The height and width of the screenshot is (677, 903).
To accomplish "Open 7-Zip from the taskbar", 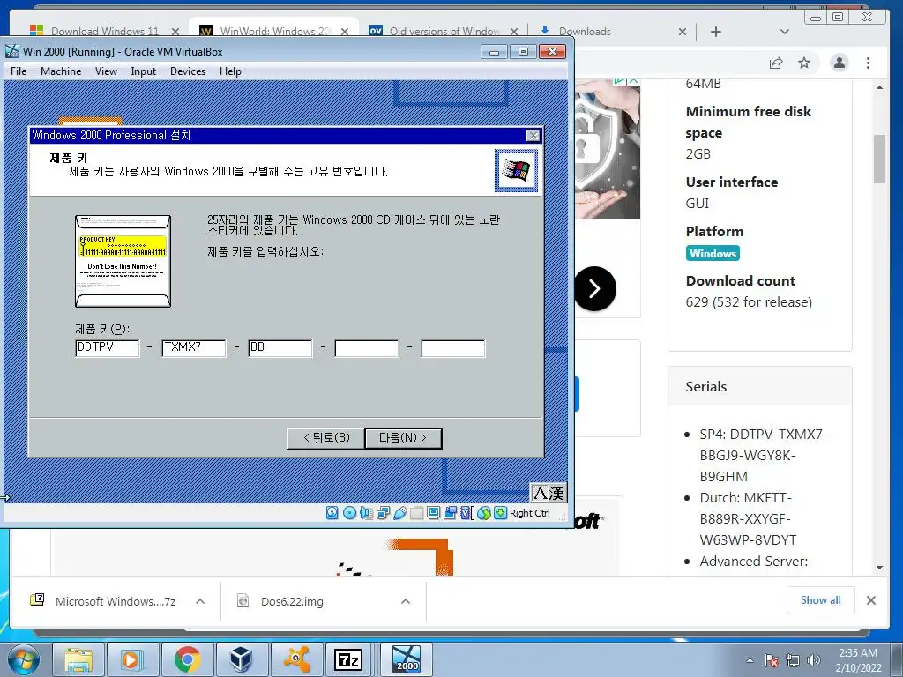I will (349, 659).
